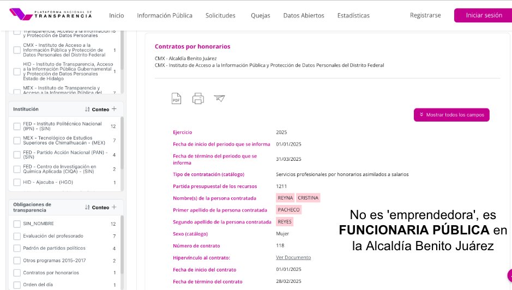This screenshot has width=512, height=290.
Task: Check HID - Instituto de Transparencia Hidalgo filter
Action: pos(17,71)
